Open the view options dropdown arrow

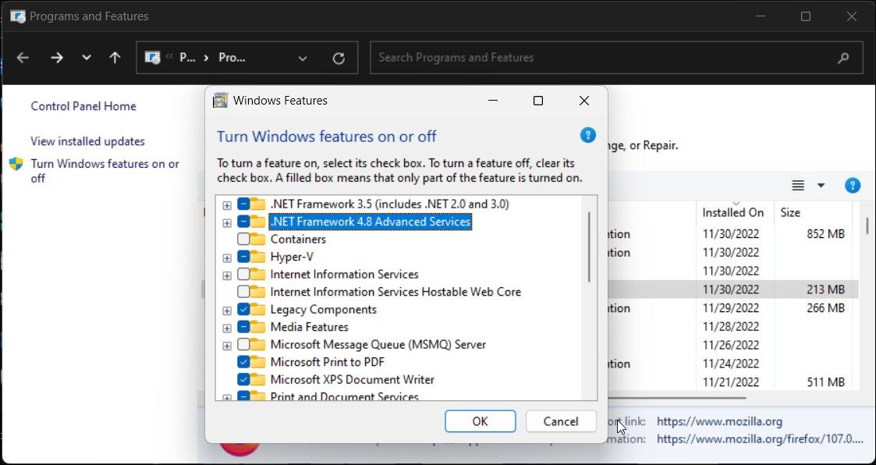(821, 186)
